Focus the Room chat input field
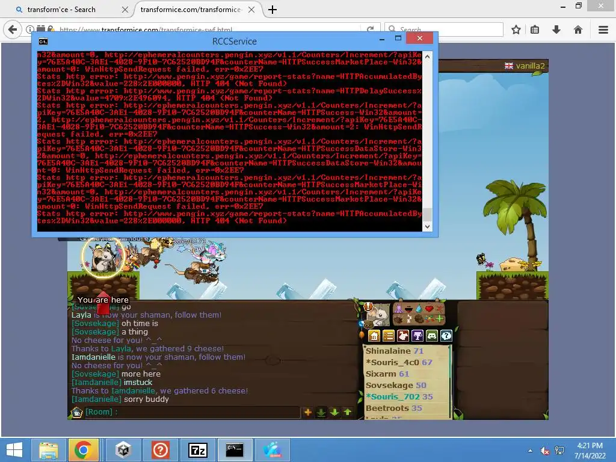The width and height of the screenshot is (616, 462). click(192, 412)
